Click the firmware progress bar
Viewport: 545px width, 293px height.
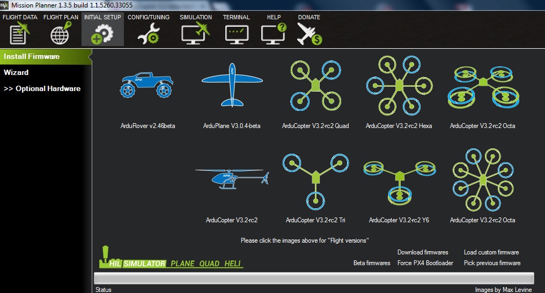point(314,279)
